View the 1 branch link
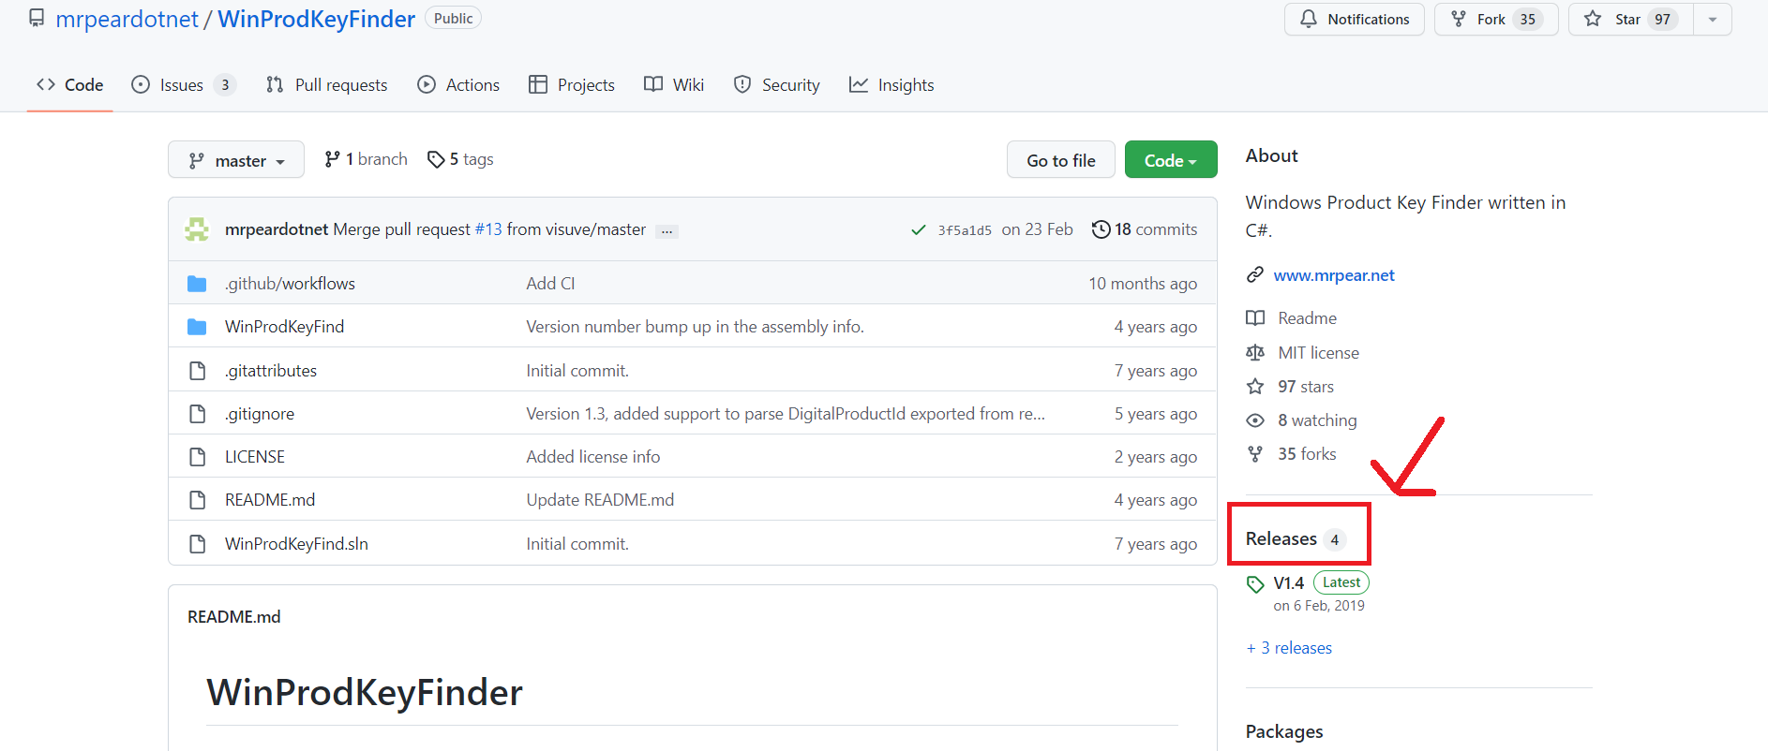Screen dimensions: 1768x751 pos(366,159)
